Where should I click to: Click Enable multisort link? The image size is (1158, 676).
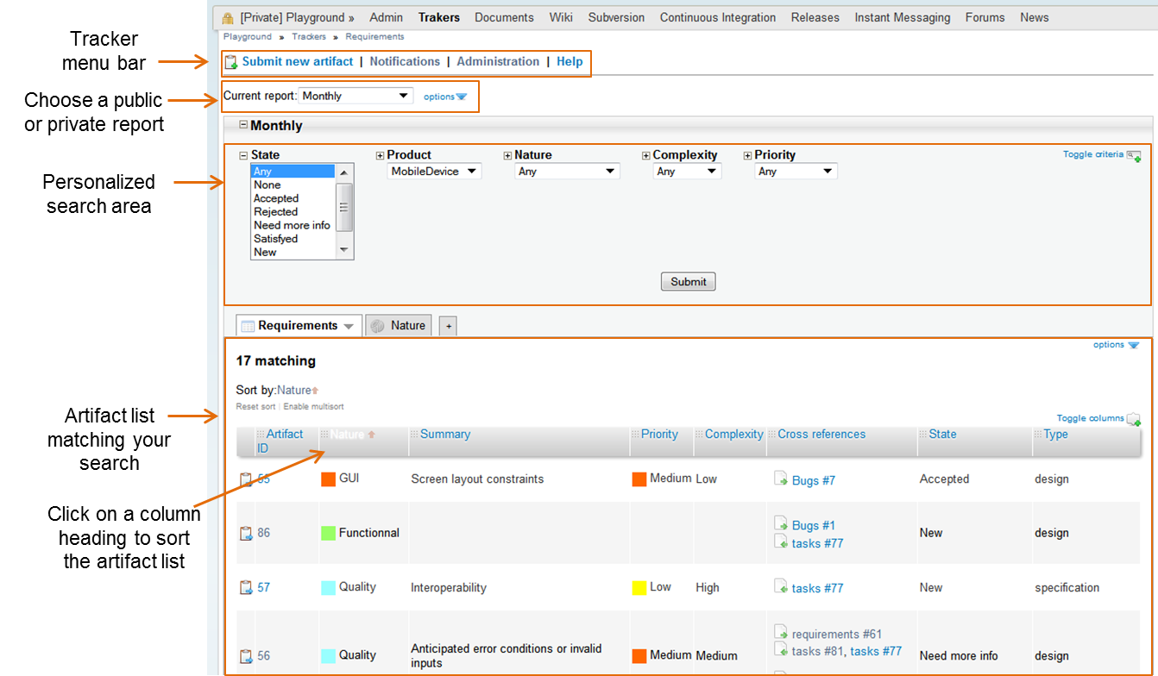tap(313, 406)
